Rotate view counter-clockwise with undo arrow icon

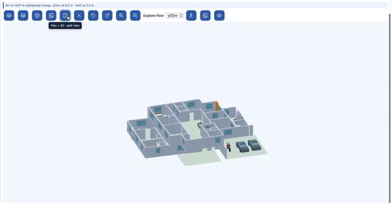(x=93, y=15)
